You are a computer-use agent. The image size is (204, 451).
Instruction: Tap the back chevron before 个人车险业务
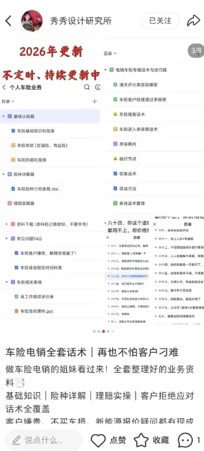pyautogui.click(x=4, y=88)
